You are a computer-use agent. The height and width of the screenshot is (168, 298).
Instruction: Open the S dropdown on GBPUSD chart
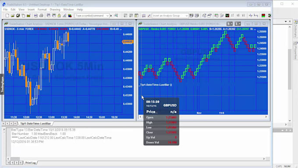230,24
